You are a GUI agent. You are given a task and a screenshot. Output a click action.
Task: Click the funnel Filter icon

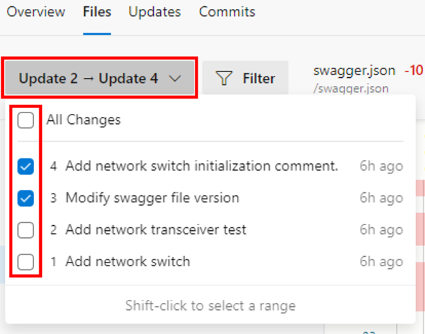point(224,78)
